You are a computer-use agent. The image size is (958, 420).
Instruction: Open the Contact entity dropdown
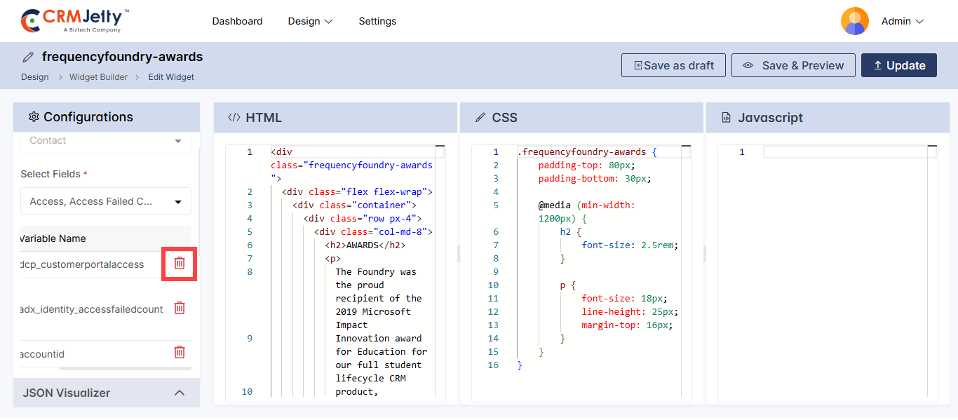click(106, 141)
